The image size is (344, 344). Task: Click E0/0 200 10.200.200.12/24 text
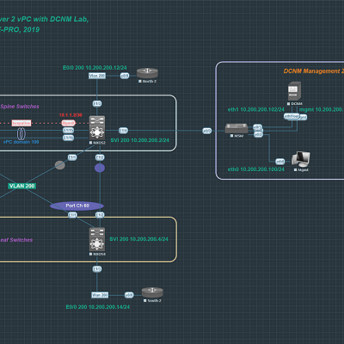95,68
